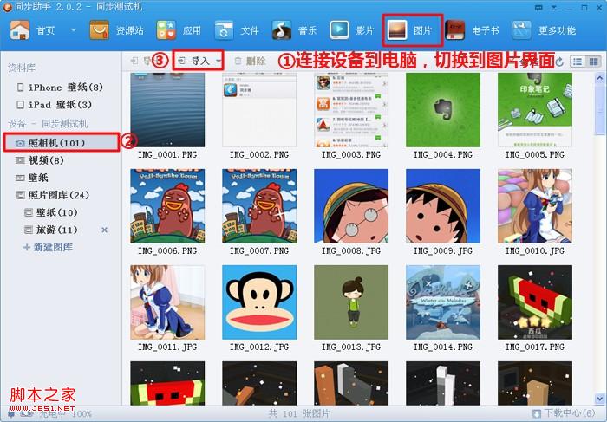Select thumbnail IMG_0001.PNG

(x=167, y=110)
